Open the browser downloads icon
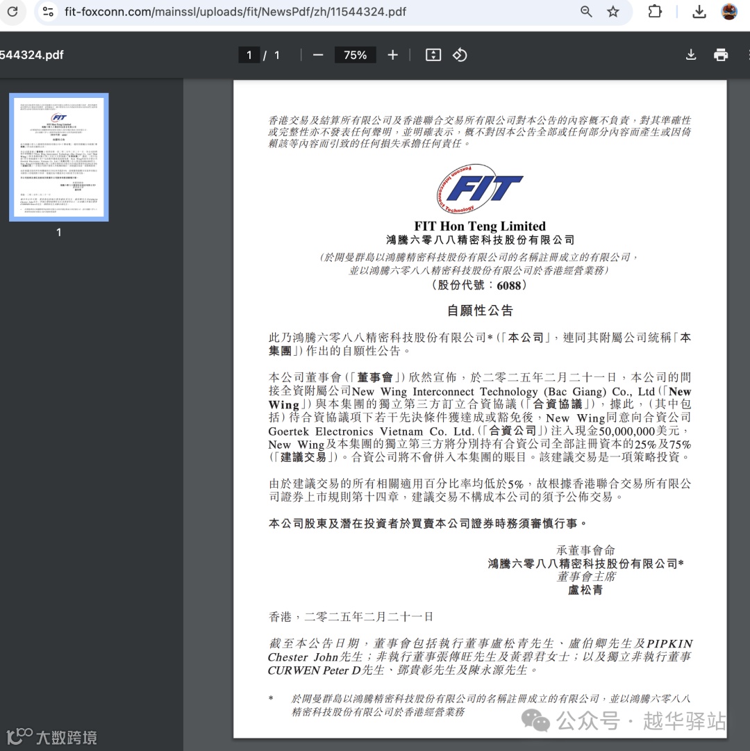The width and height of the screenshot is (750, 751). pos(699,12)
